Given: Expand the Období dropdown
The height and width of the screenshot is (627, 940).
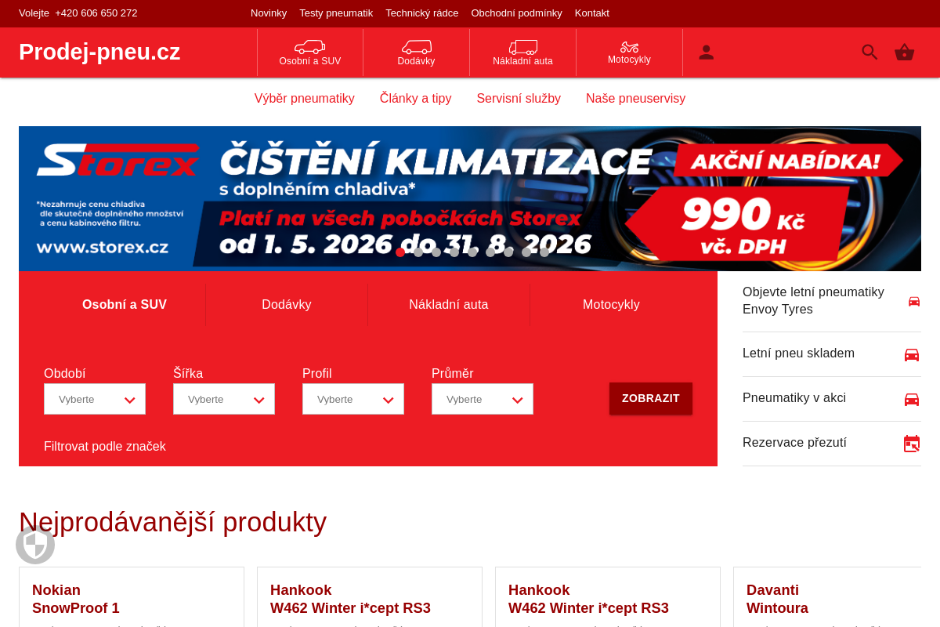Looking at the screenshot, I should (95, 399).
